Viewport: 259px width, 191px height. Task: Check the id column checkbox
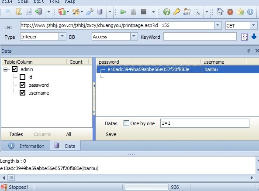tap(22, 77)
